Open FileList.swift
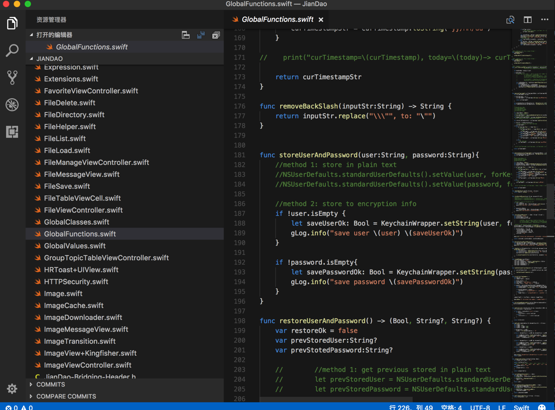Screen dimensions: 555x410 124,138
